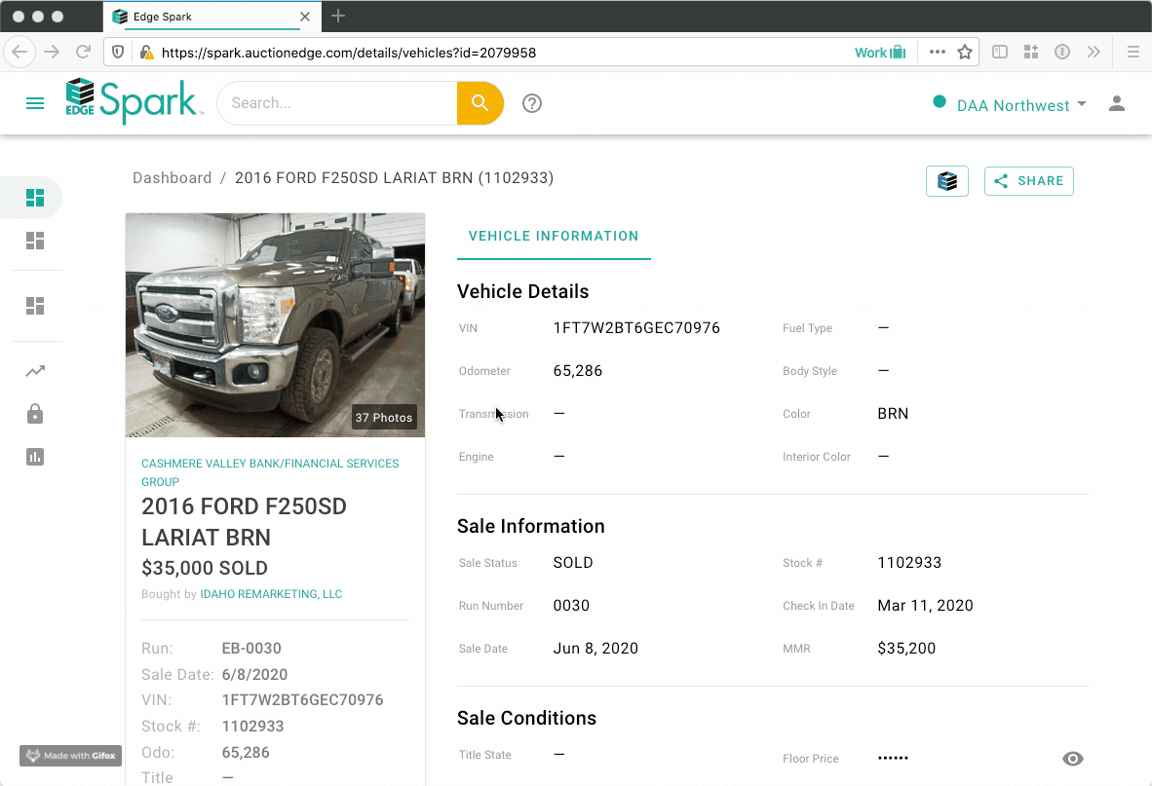Reveal the floor price with the eye icon

pos(1073,759)
